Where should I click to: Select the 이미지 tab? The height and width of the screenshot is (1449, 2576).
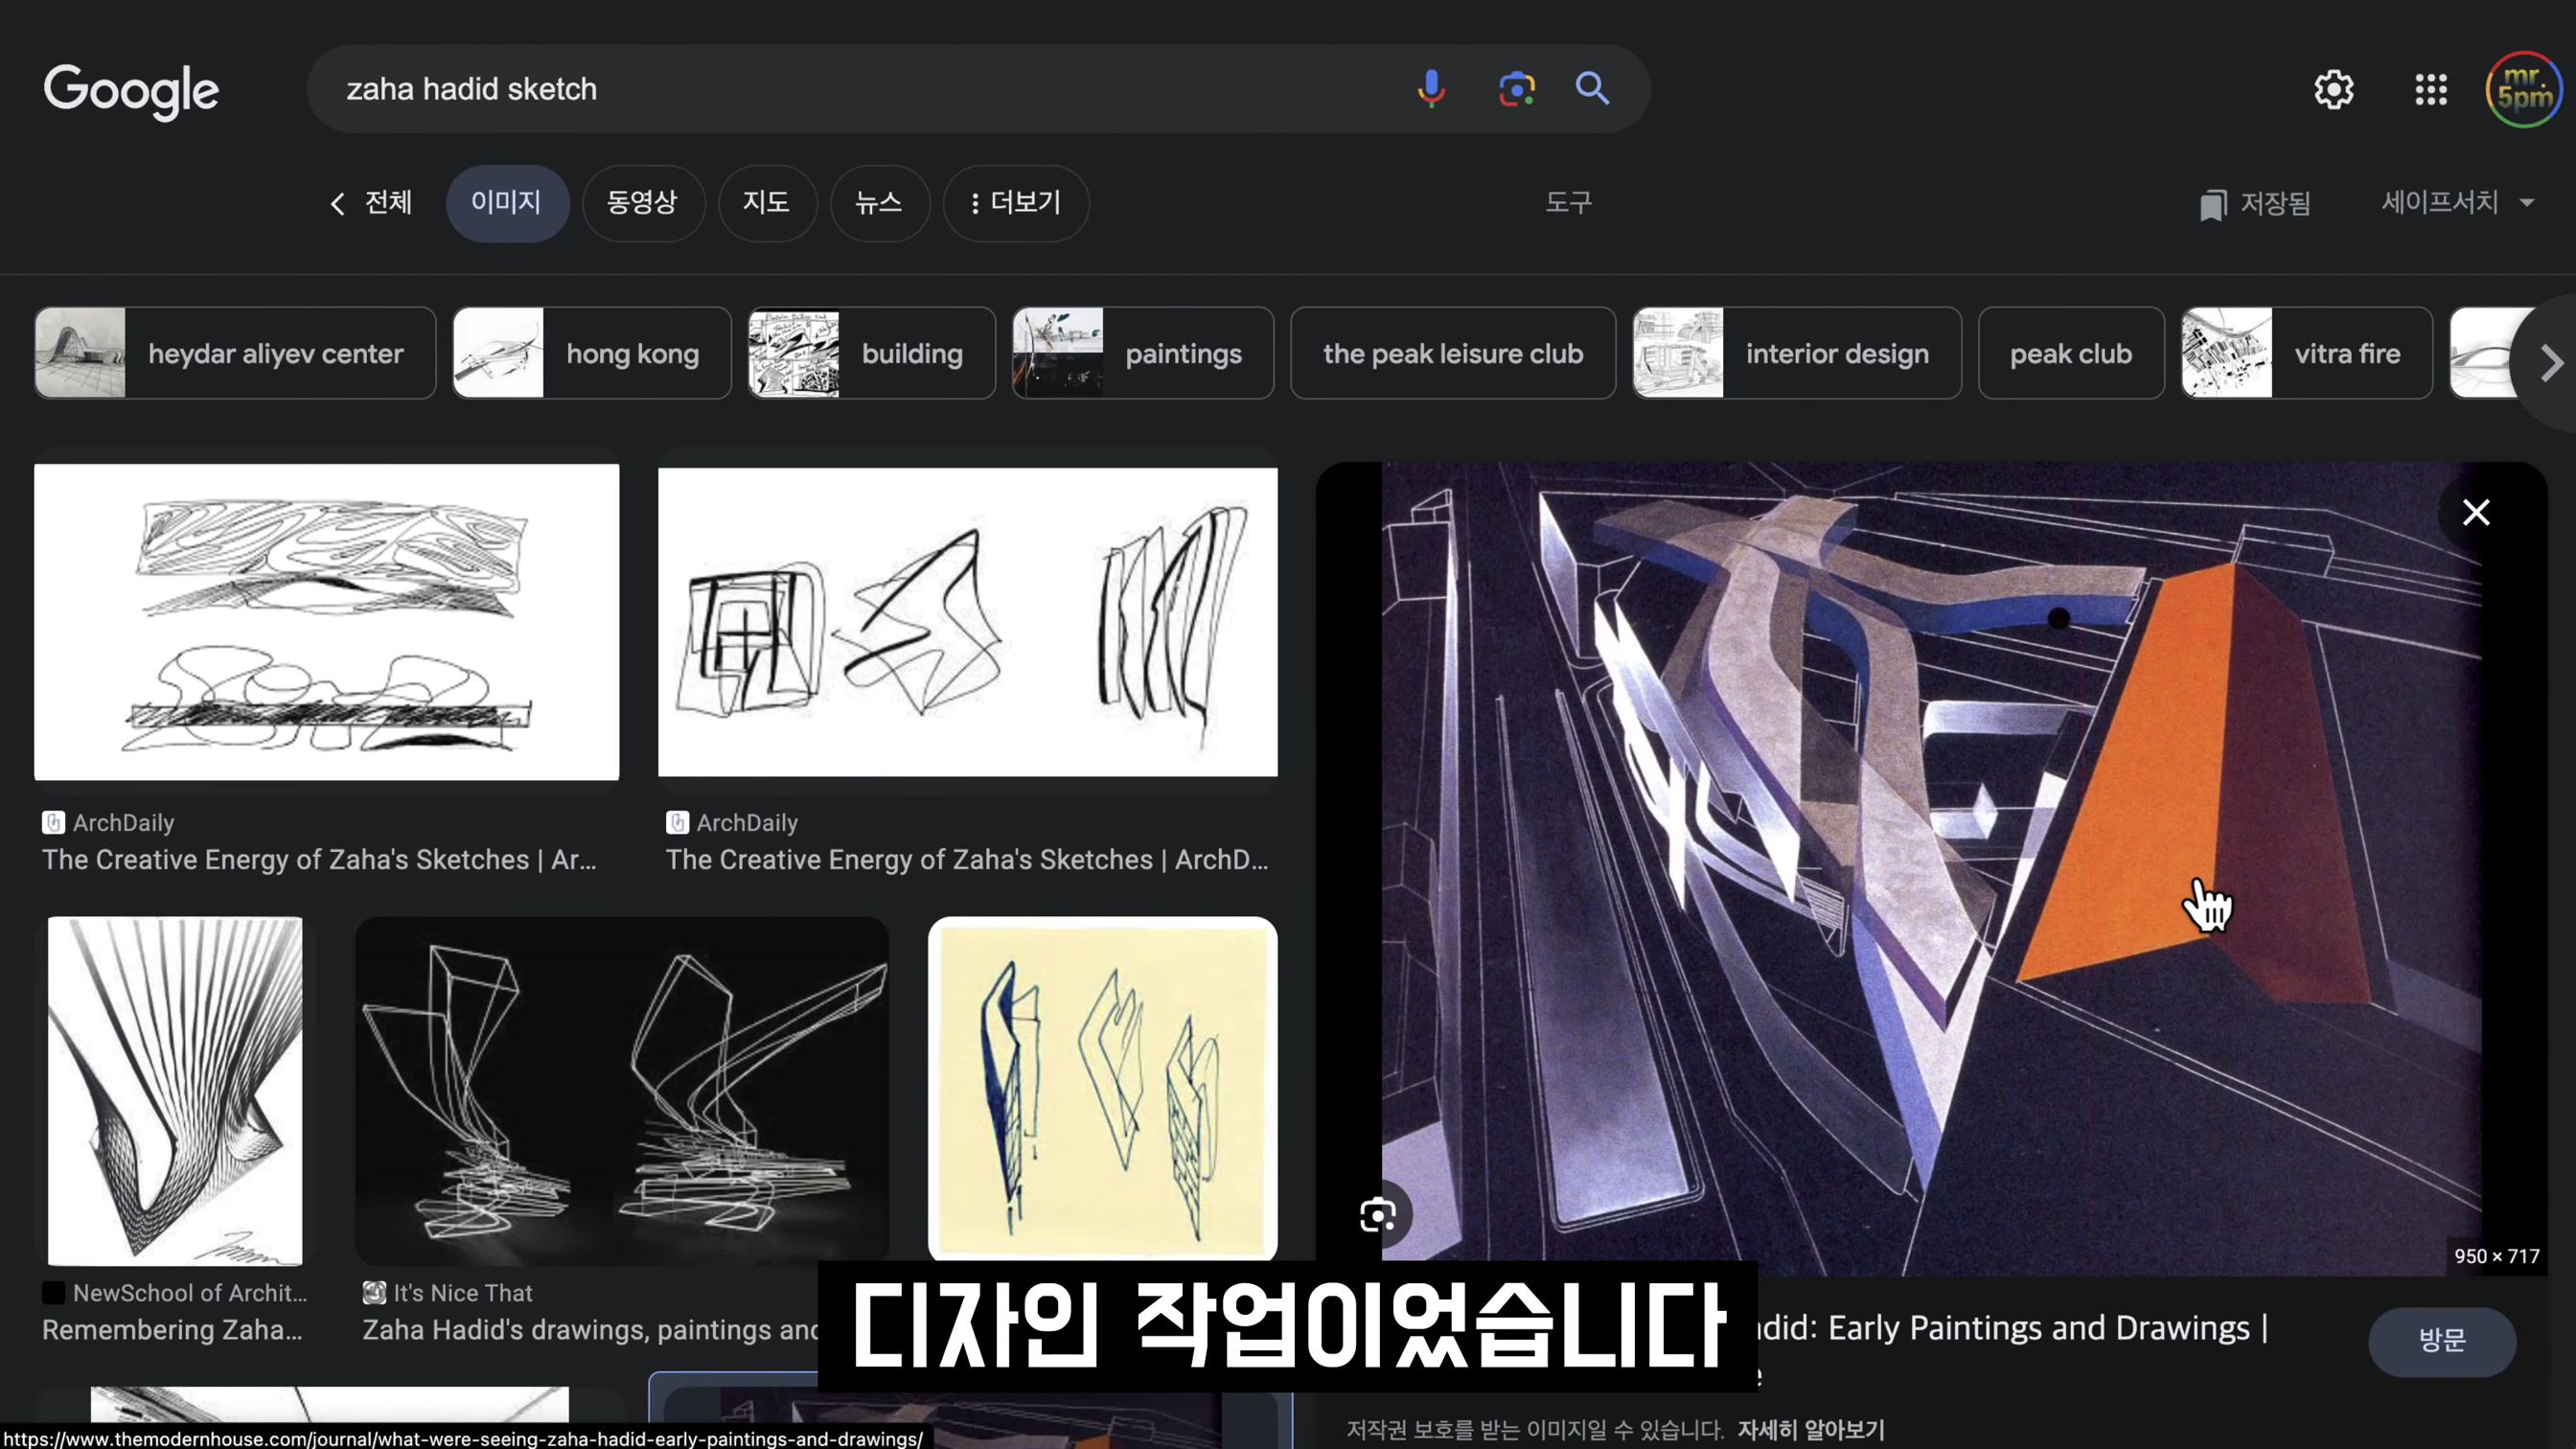click(x=507, y=203)
